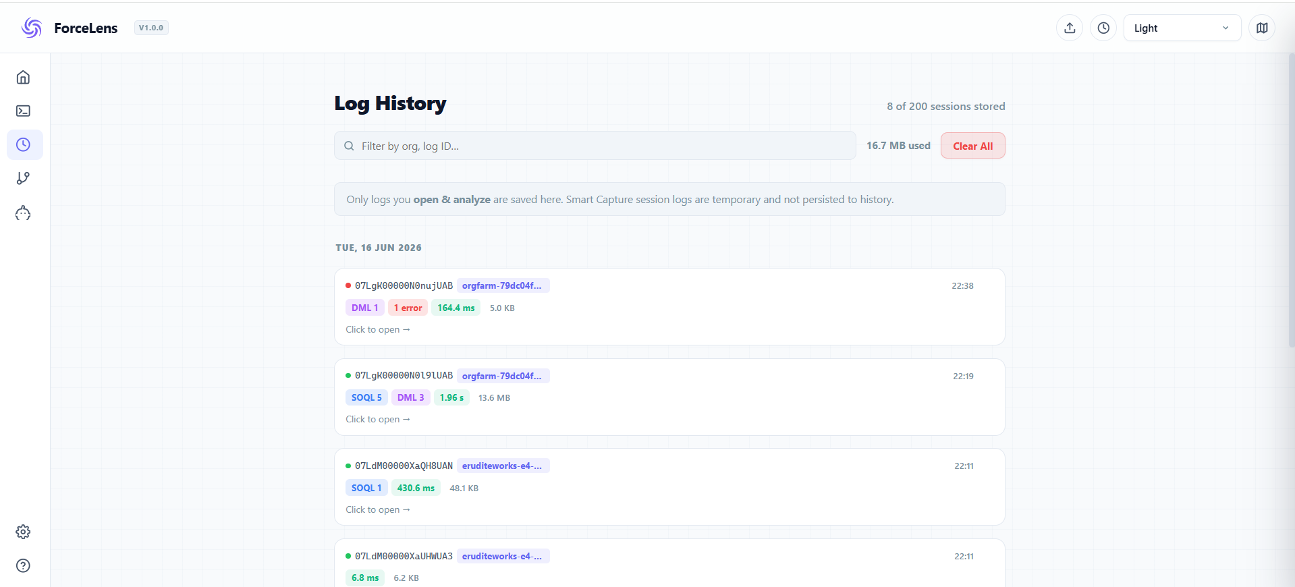The image size is (1295, 587).
Task: Click the TUE, 16 JUN 2026 date header
Action: click(379, 248)
